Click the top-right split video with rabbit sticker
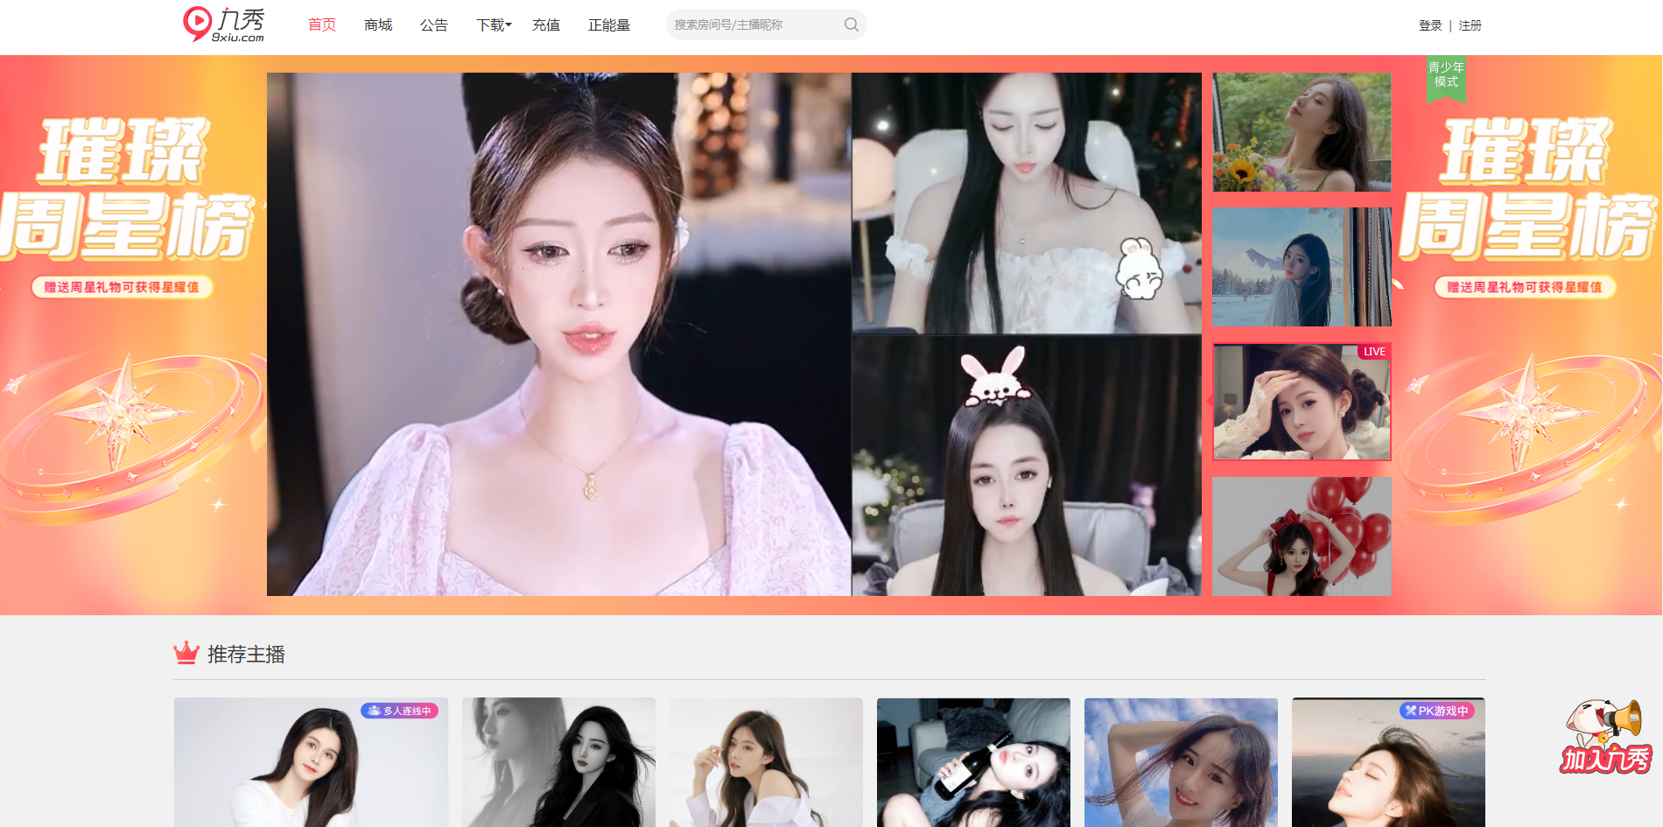This screenshot has width=1663, height=827. point(1027,202)
